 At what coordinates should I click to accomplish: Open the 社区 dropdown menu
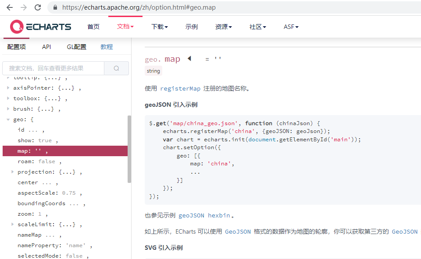pyautogui.click(x=257, y=27)
